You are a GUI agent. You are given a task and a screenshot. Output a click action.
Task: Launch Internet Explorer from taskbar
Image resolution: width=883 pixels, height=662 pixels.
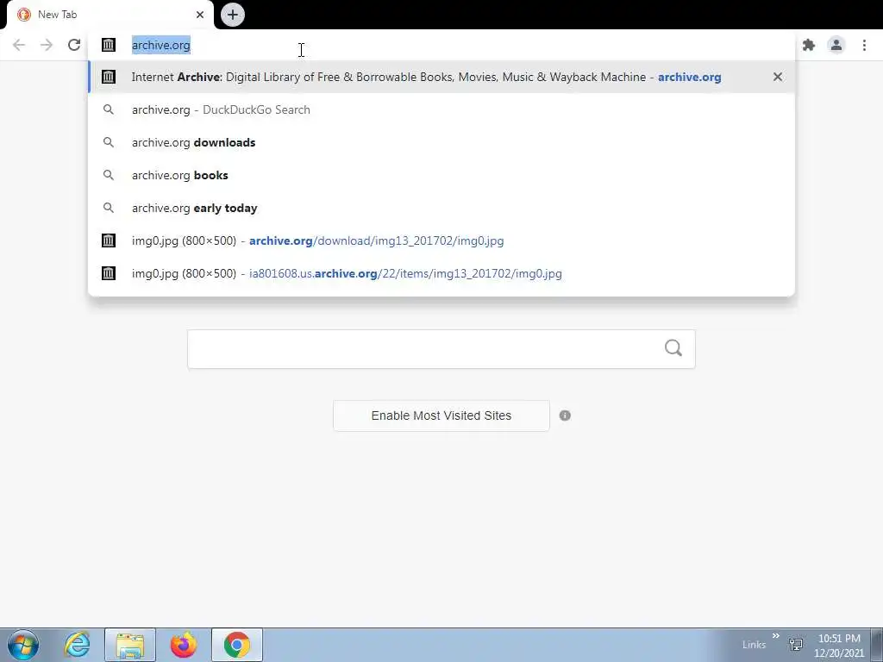tap(77, 645)
